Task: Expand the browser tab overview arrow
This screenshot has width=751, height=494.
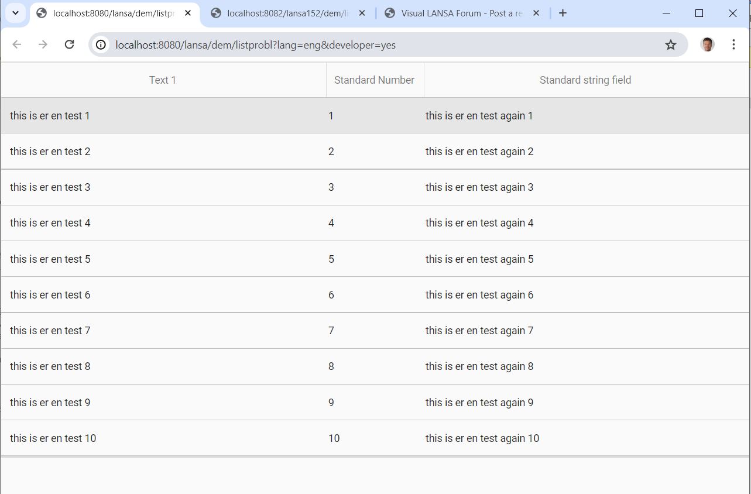Action: (15, 12)
